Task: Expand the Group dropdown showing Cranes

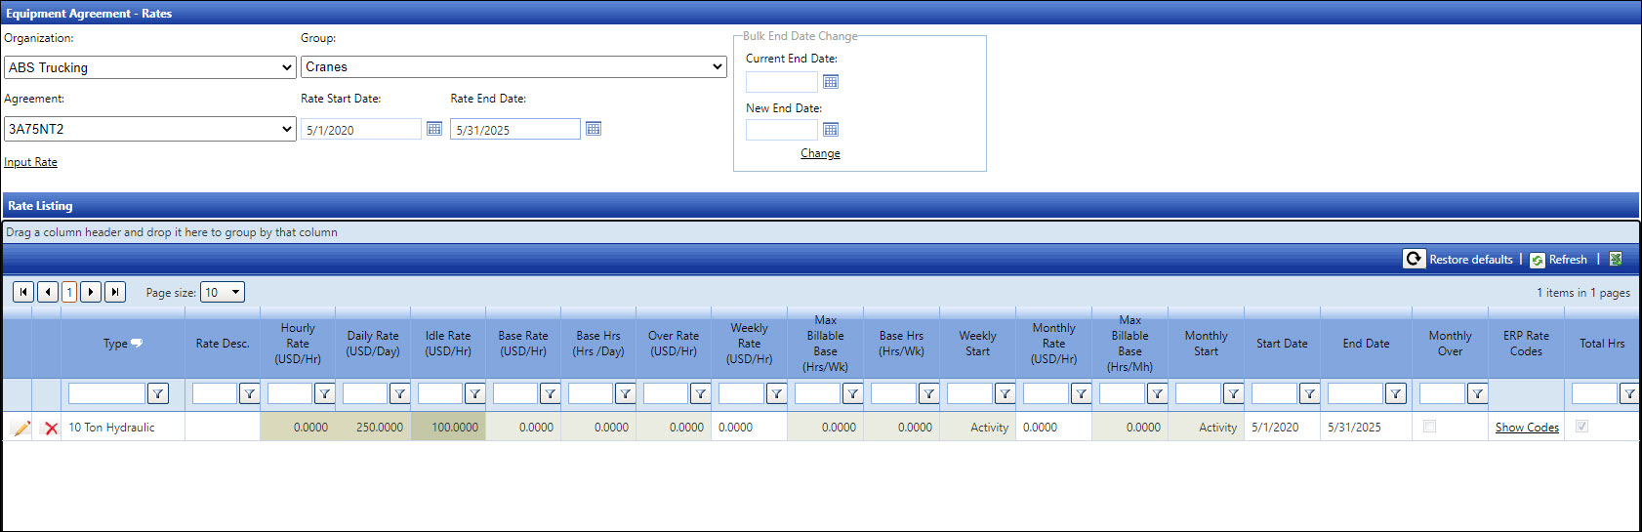Action: pos(513,67)
